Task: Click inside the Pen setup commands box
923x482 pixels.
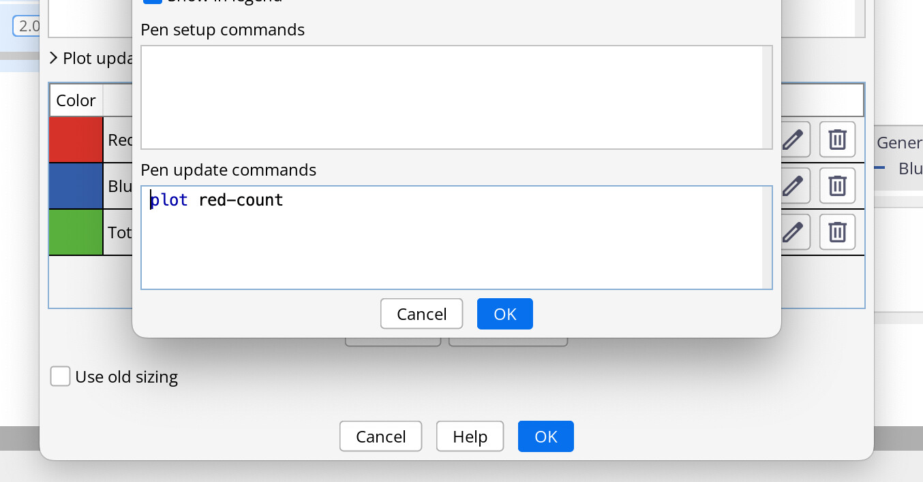Action: (451, 97)
